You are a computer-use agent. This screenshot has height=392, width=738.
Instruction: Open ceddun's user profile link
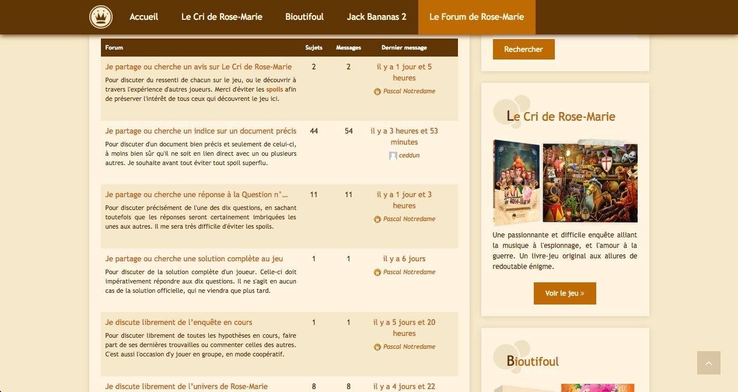(x=410, y=156)
